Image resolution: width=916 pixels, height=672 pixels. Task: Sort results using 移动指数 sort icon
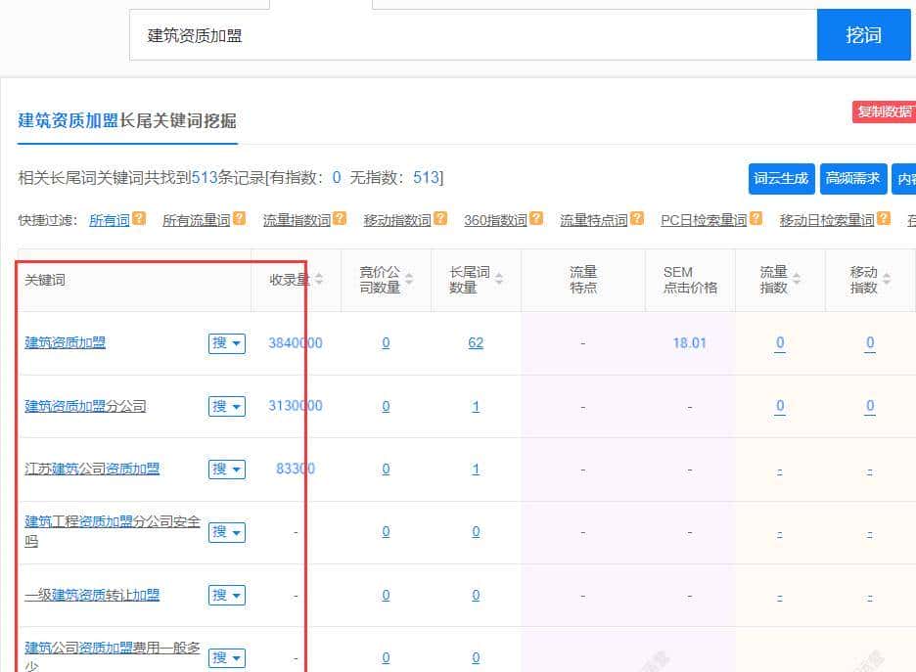[x=887, y=276]
